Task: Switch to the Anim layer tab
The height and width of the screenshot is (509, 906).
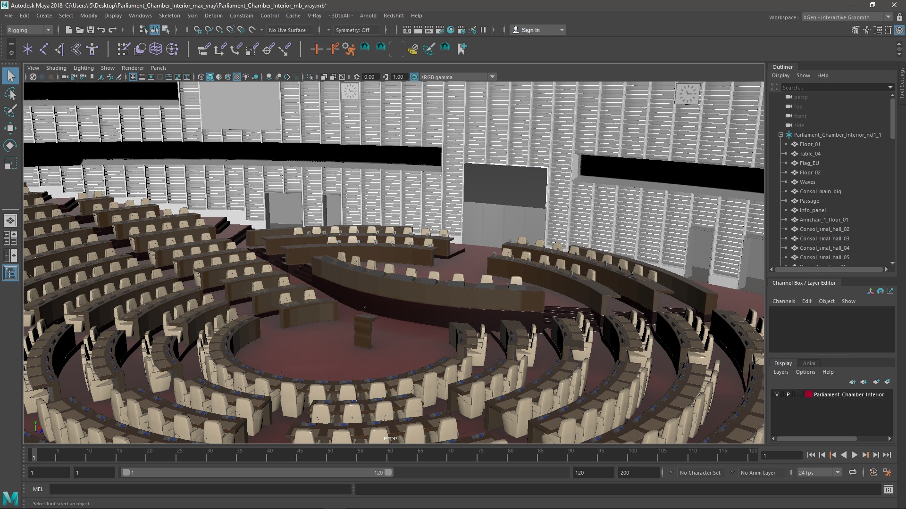Action: (x=809, y=363)
